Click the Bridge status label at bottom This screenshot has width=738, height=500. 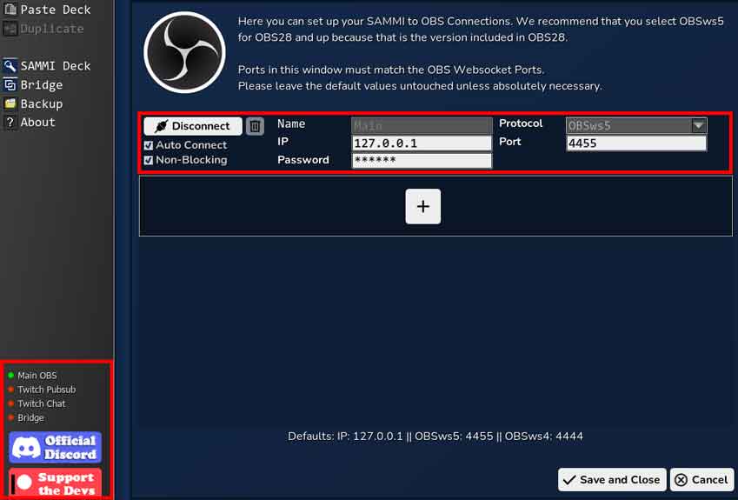(30, 417)
